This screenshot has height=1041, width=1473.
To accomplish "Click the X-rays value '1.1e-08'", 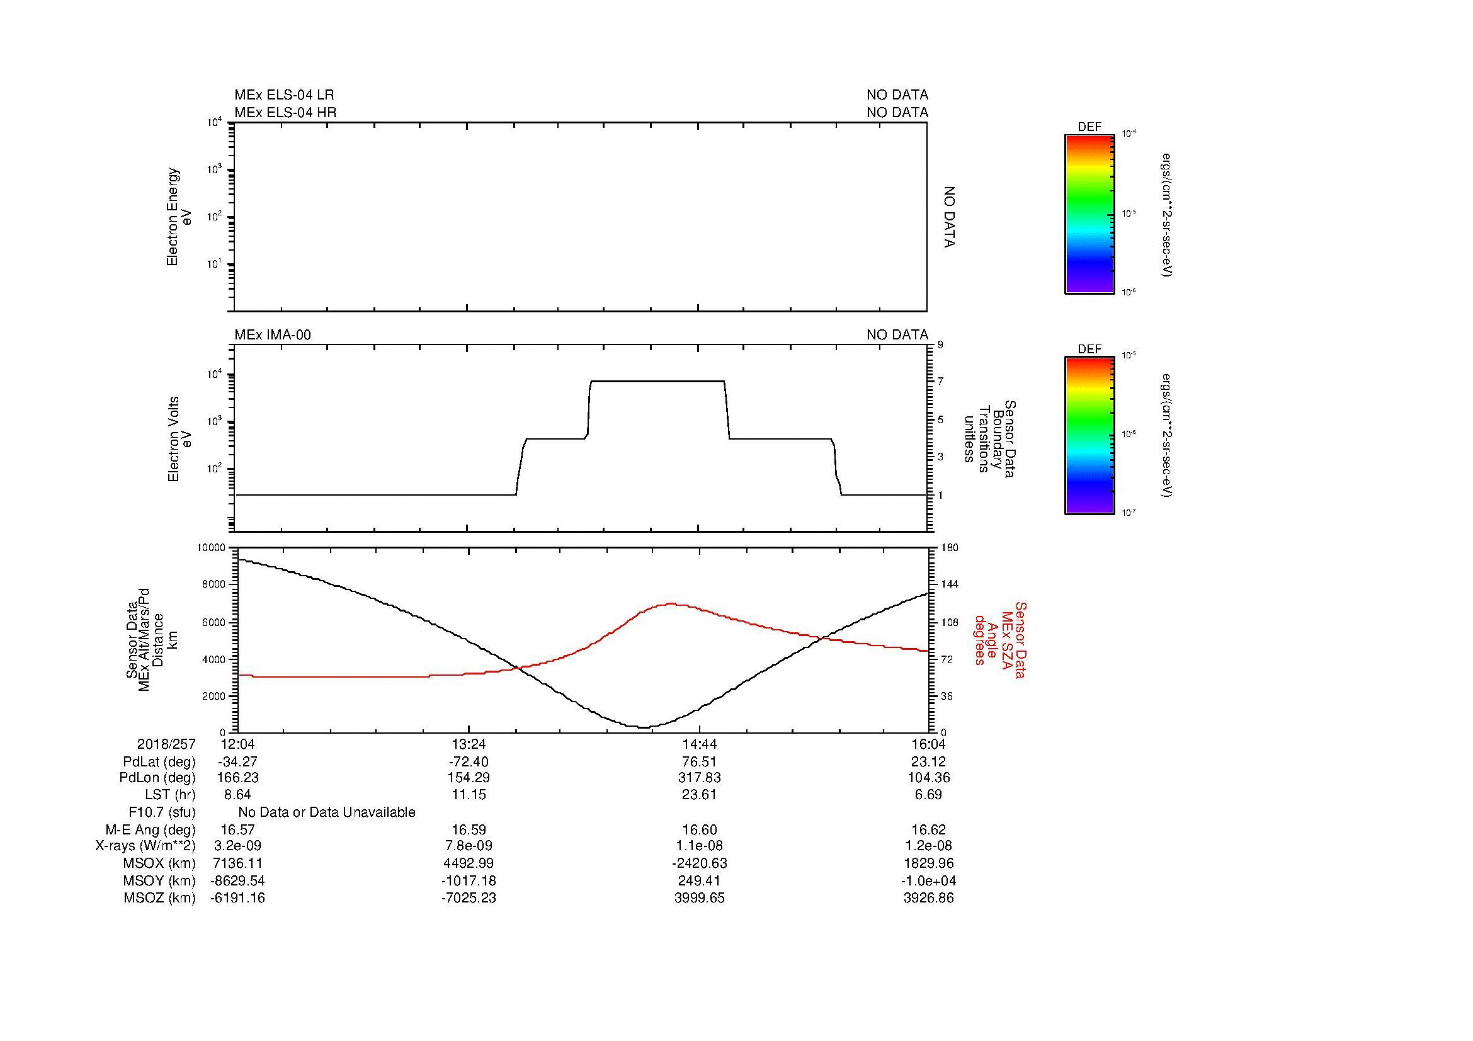I will [699, 846].
